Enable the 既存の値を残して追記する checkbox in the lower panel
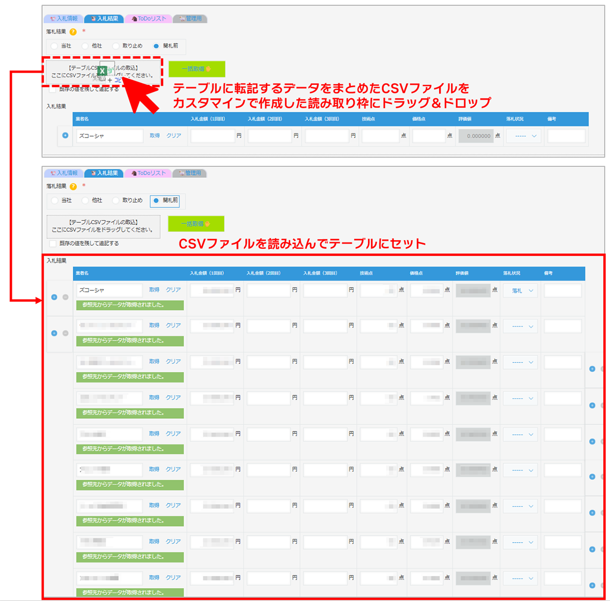The height and width of the screenshot is (601, 610). coord(53,244)
